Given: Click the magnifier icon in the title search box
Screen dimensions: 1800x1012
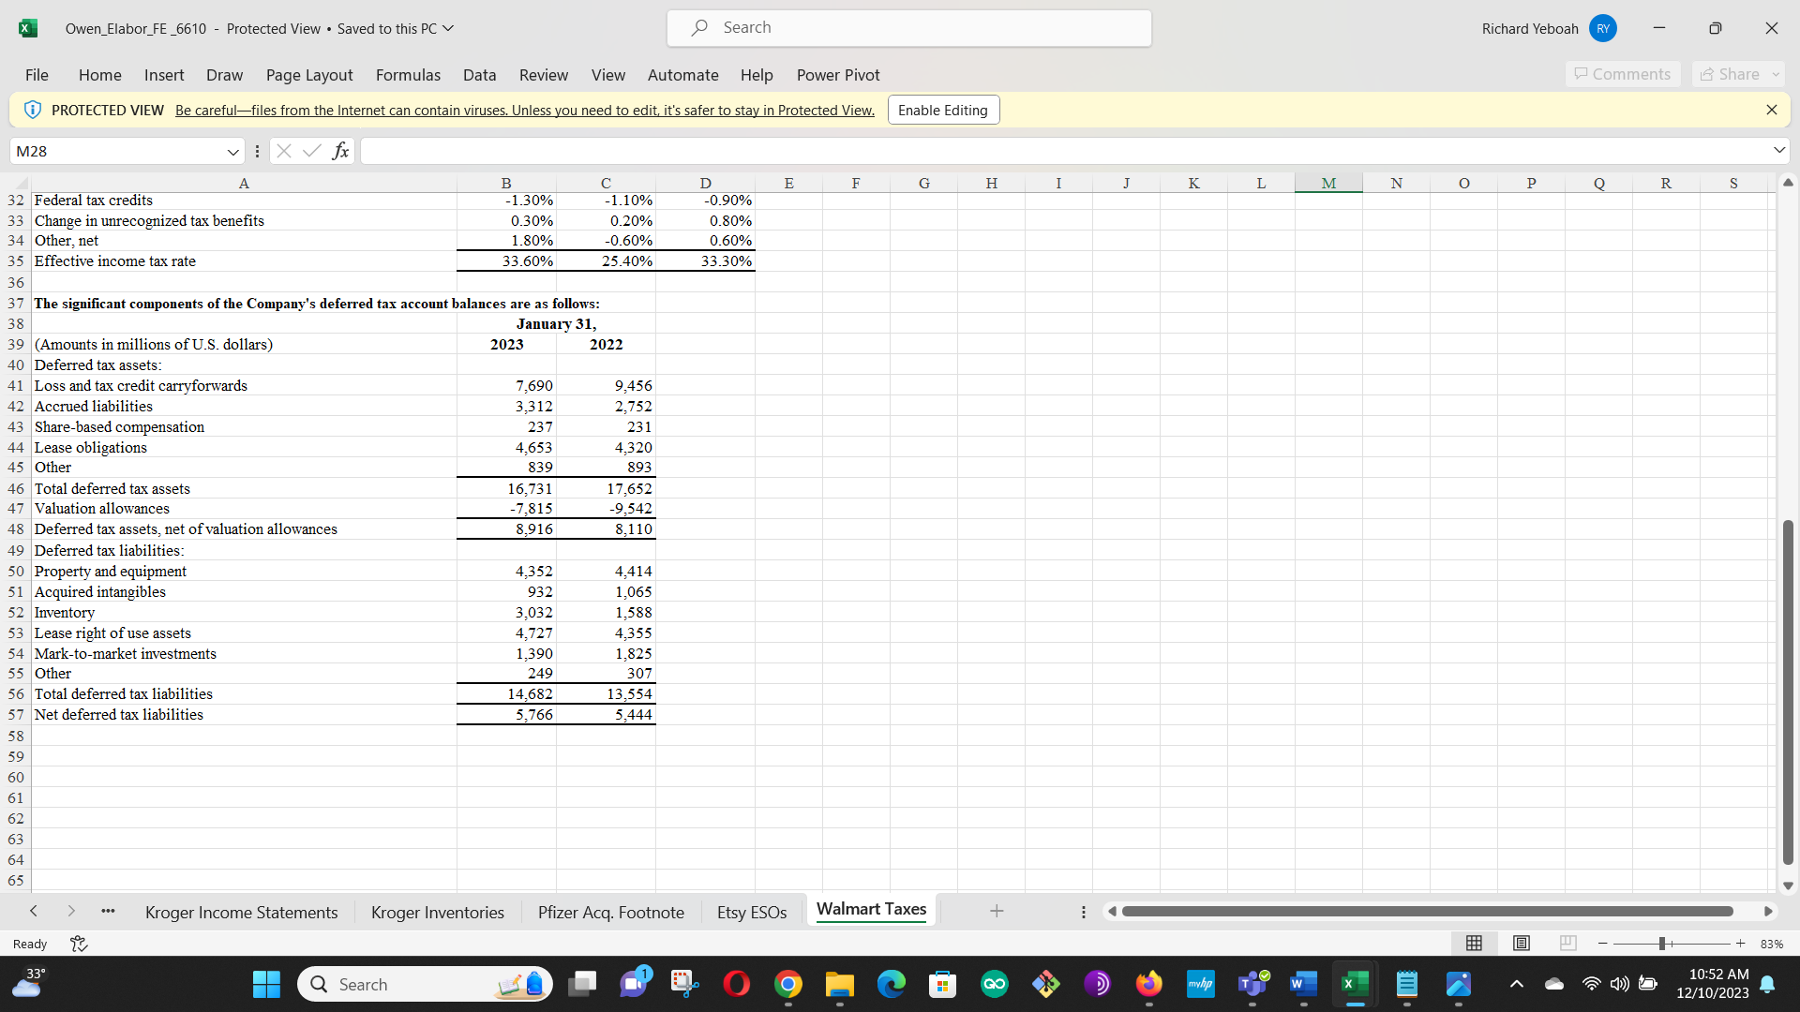Looking at the screenshot, I should pos(699,28).
